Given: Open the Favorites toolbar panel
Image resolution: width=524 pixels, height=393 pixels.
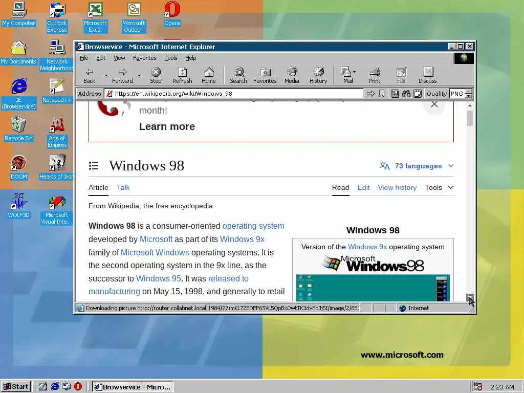Looking at the screenshot, I should coord(265,76).
